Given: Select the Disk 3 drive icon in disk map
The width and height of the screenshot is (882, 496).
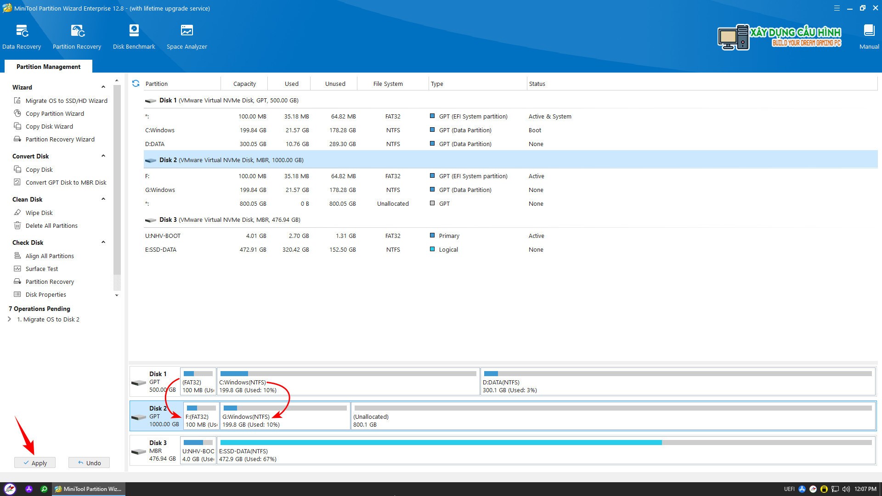Looking at the screenshot, I should pyautogui.click(x=138, y=451).
